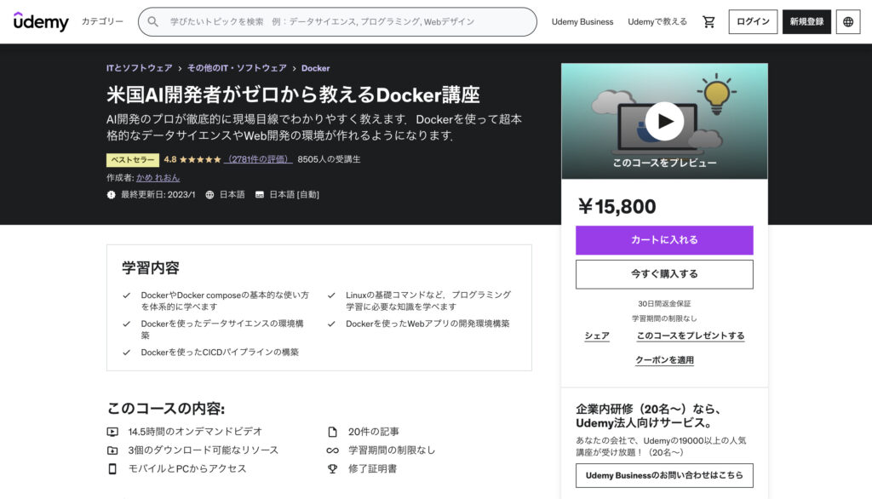This screenshot has width=872, height=499.
Task: Open Udemy Business link
Action: tap(582, 21)
